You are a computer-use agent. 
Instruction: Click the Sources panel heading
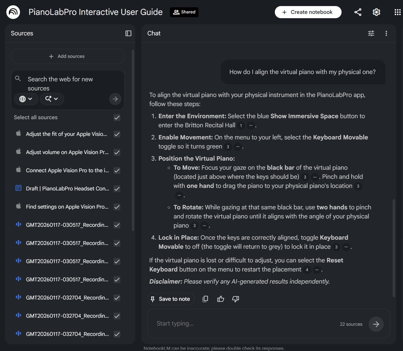22,33
